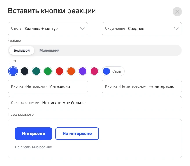
Task: Pick the black color swatch
Action: (x=25, y=71)
